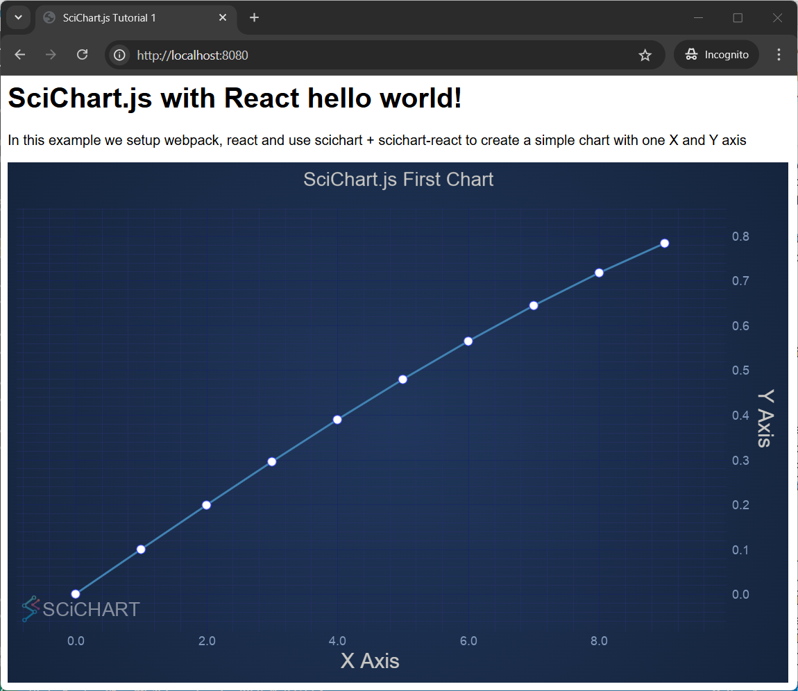This screenshot has height=691, width=798.
Task: Expand the Incognito profile button
Action: click(716, 54)
